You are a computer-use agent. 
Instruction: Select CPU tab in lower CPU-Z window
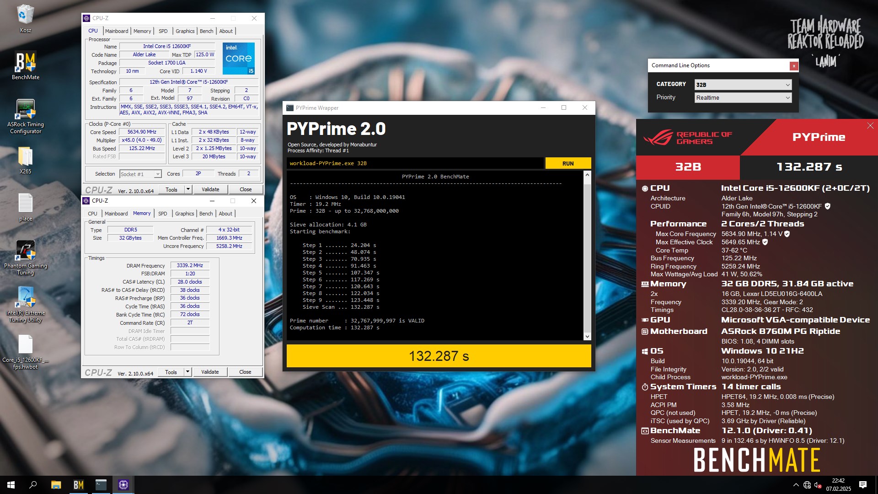(x=92, y=214)
